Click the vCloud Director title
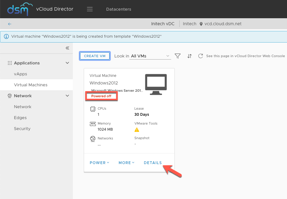 pos(55,9)
